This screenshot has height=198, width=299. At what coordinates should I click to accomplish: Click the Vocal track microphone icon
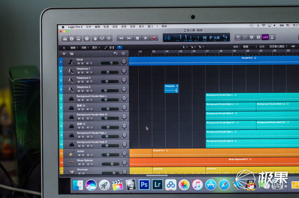pyautogui.click(x=71, y=62)
